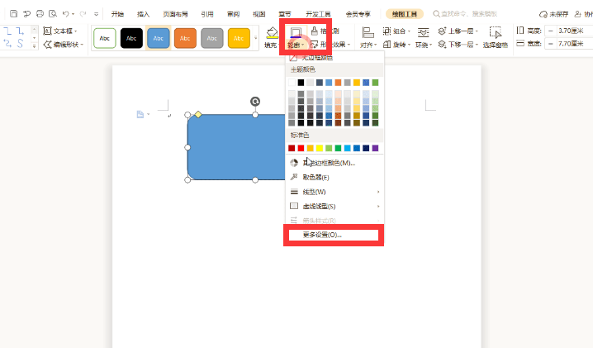Click the save icon in quick access bar
This screenshot has height=348, width=593.
point(13,14)
